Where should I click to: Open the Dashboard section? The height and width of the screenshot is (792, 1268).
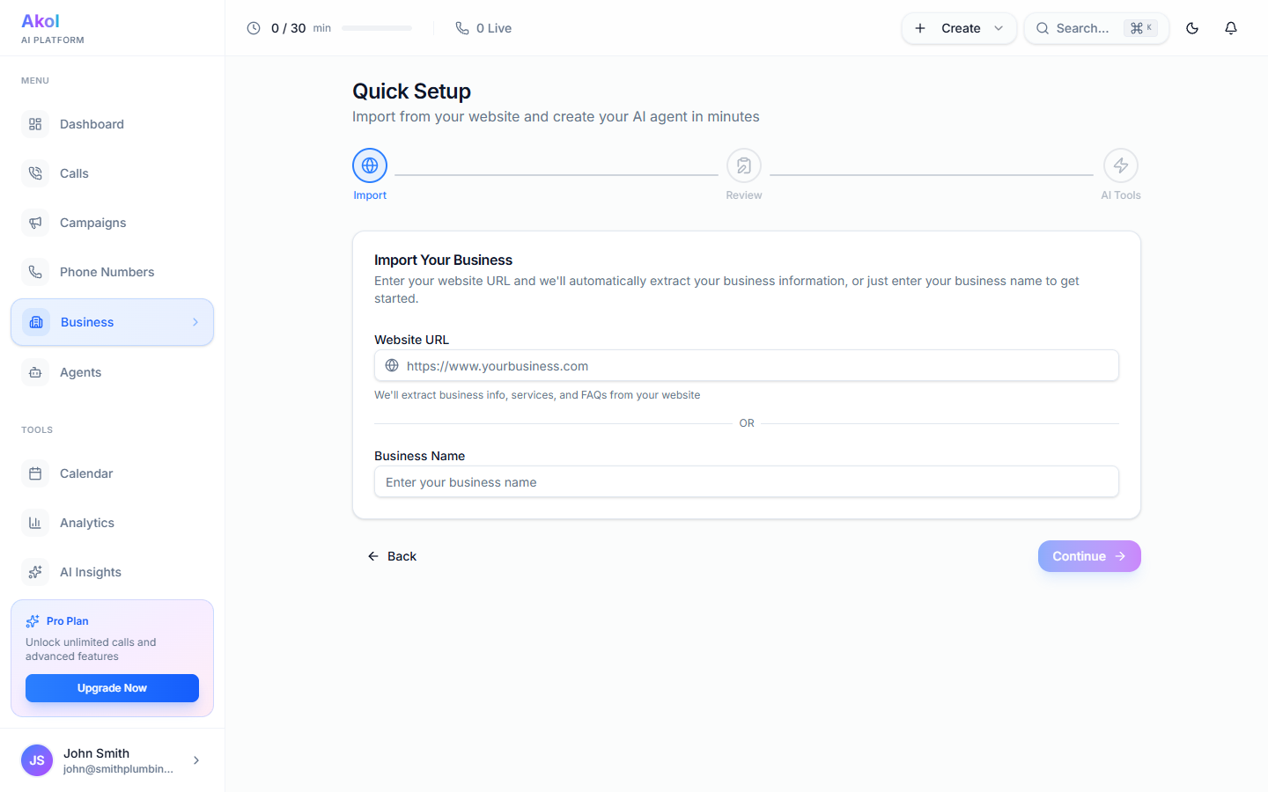(x=91, y=124)
